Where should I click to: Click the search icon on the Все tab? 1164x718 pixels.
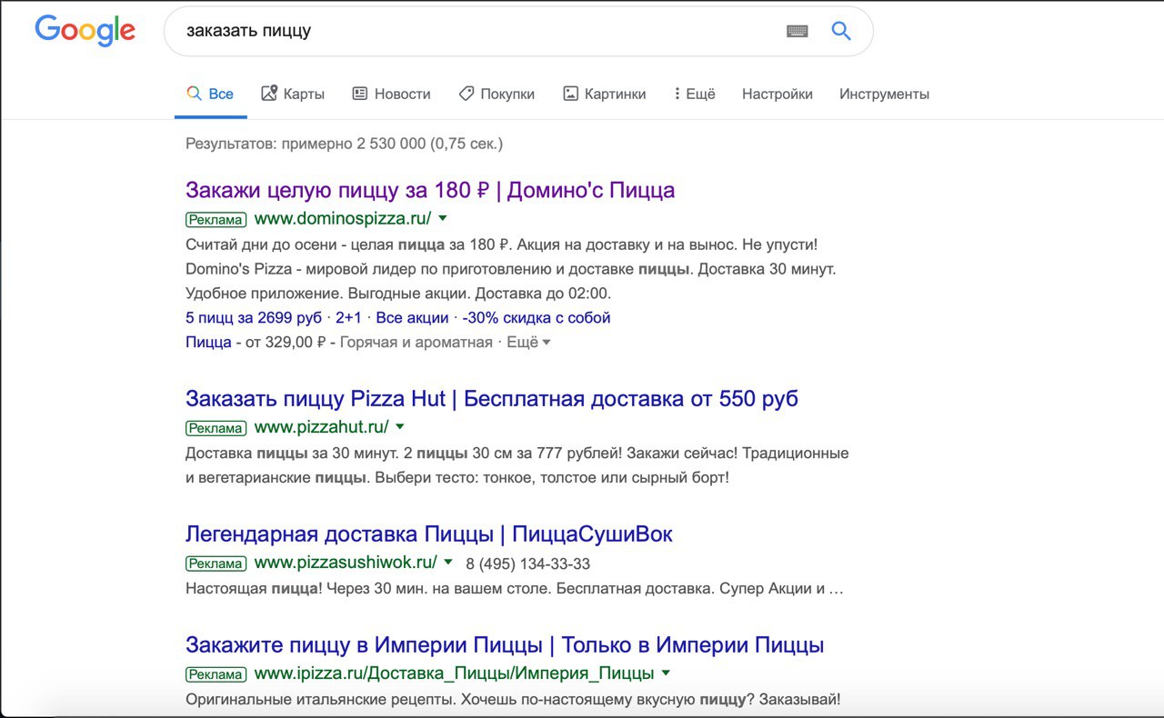[x=193, y=93]
